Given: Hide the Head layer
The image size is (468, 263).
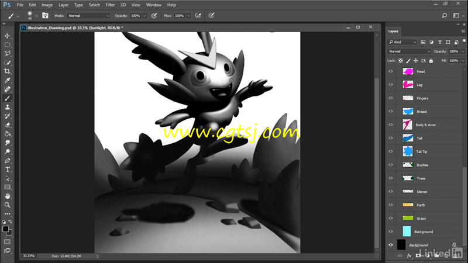Looking at the screenshot, I should coord(391,71).
